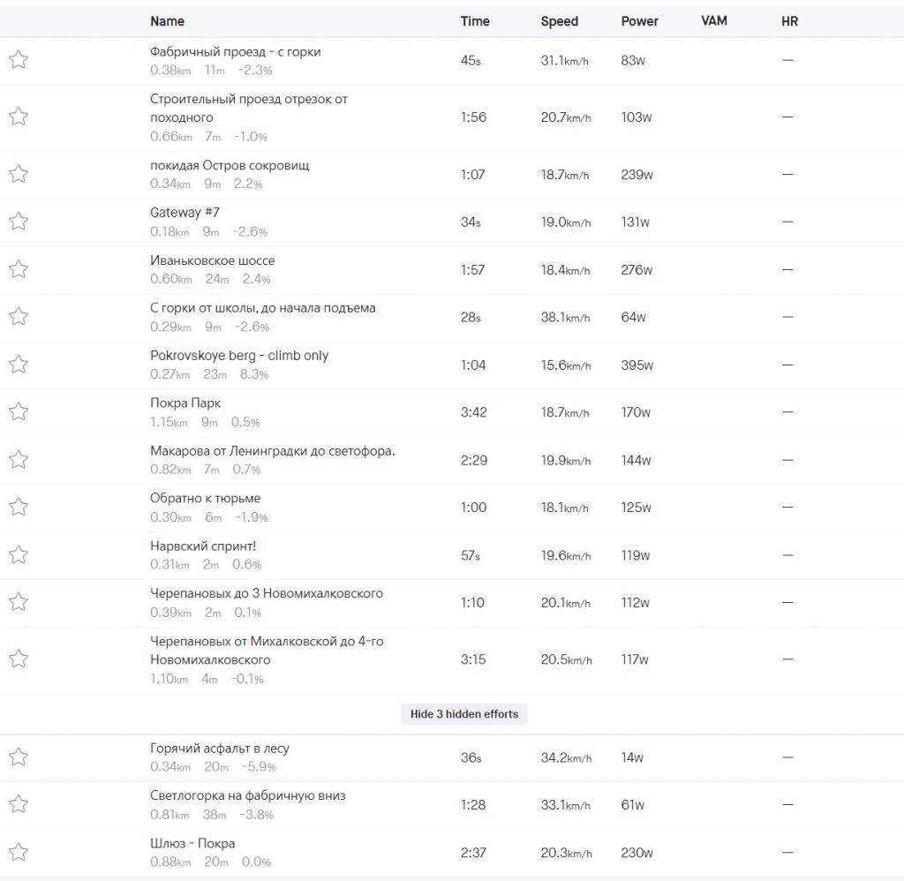Viewport: 904px width, 881px height.
Task: Star the Pokrovskoye berg - climb only segment
Action: [x=19, y=364]
